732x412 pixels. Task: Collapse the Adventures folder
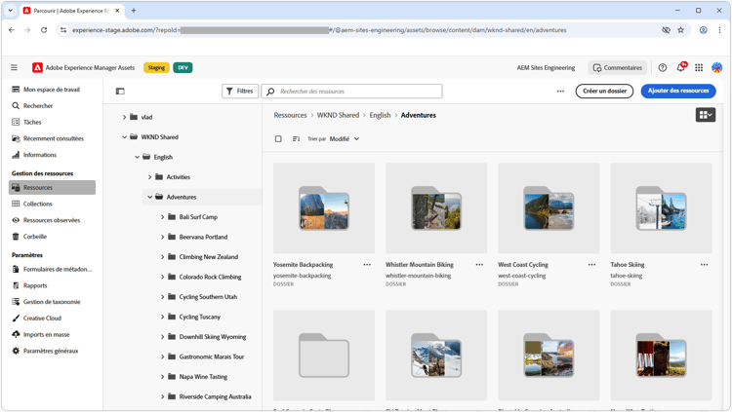150,197
